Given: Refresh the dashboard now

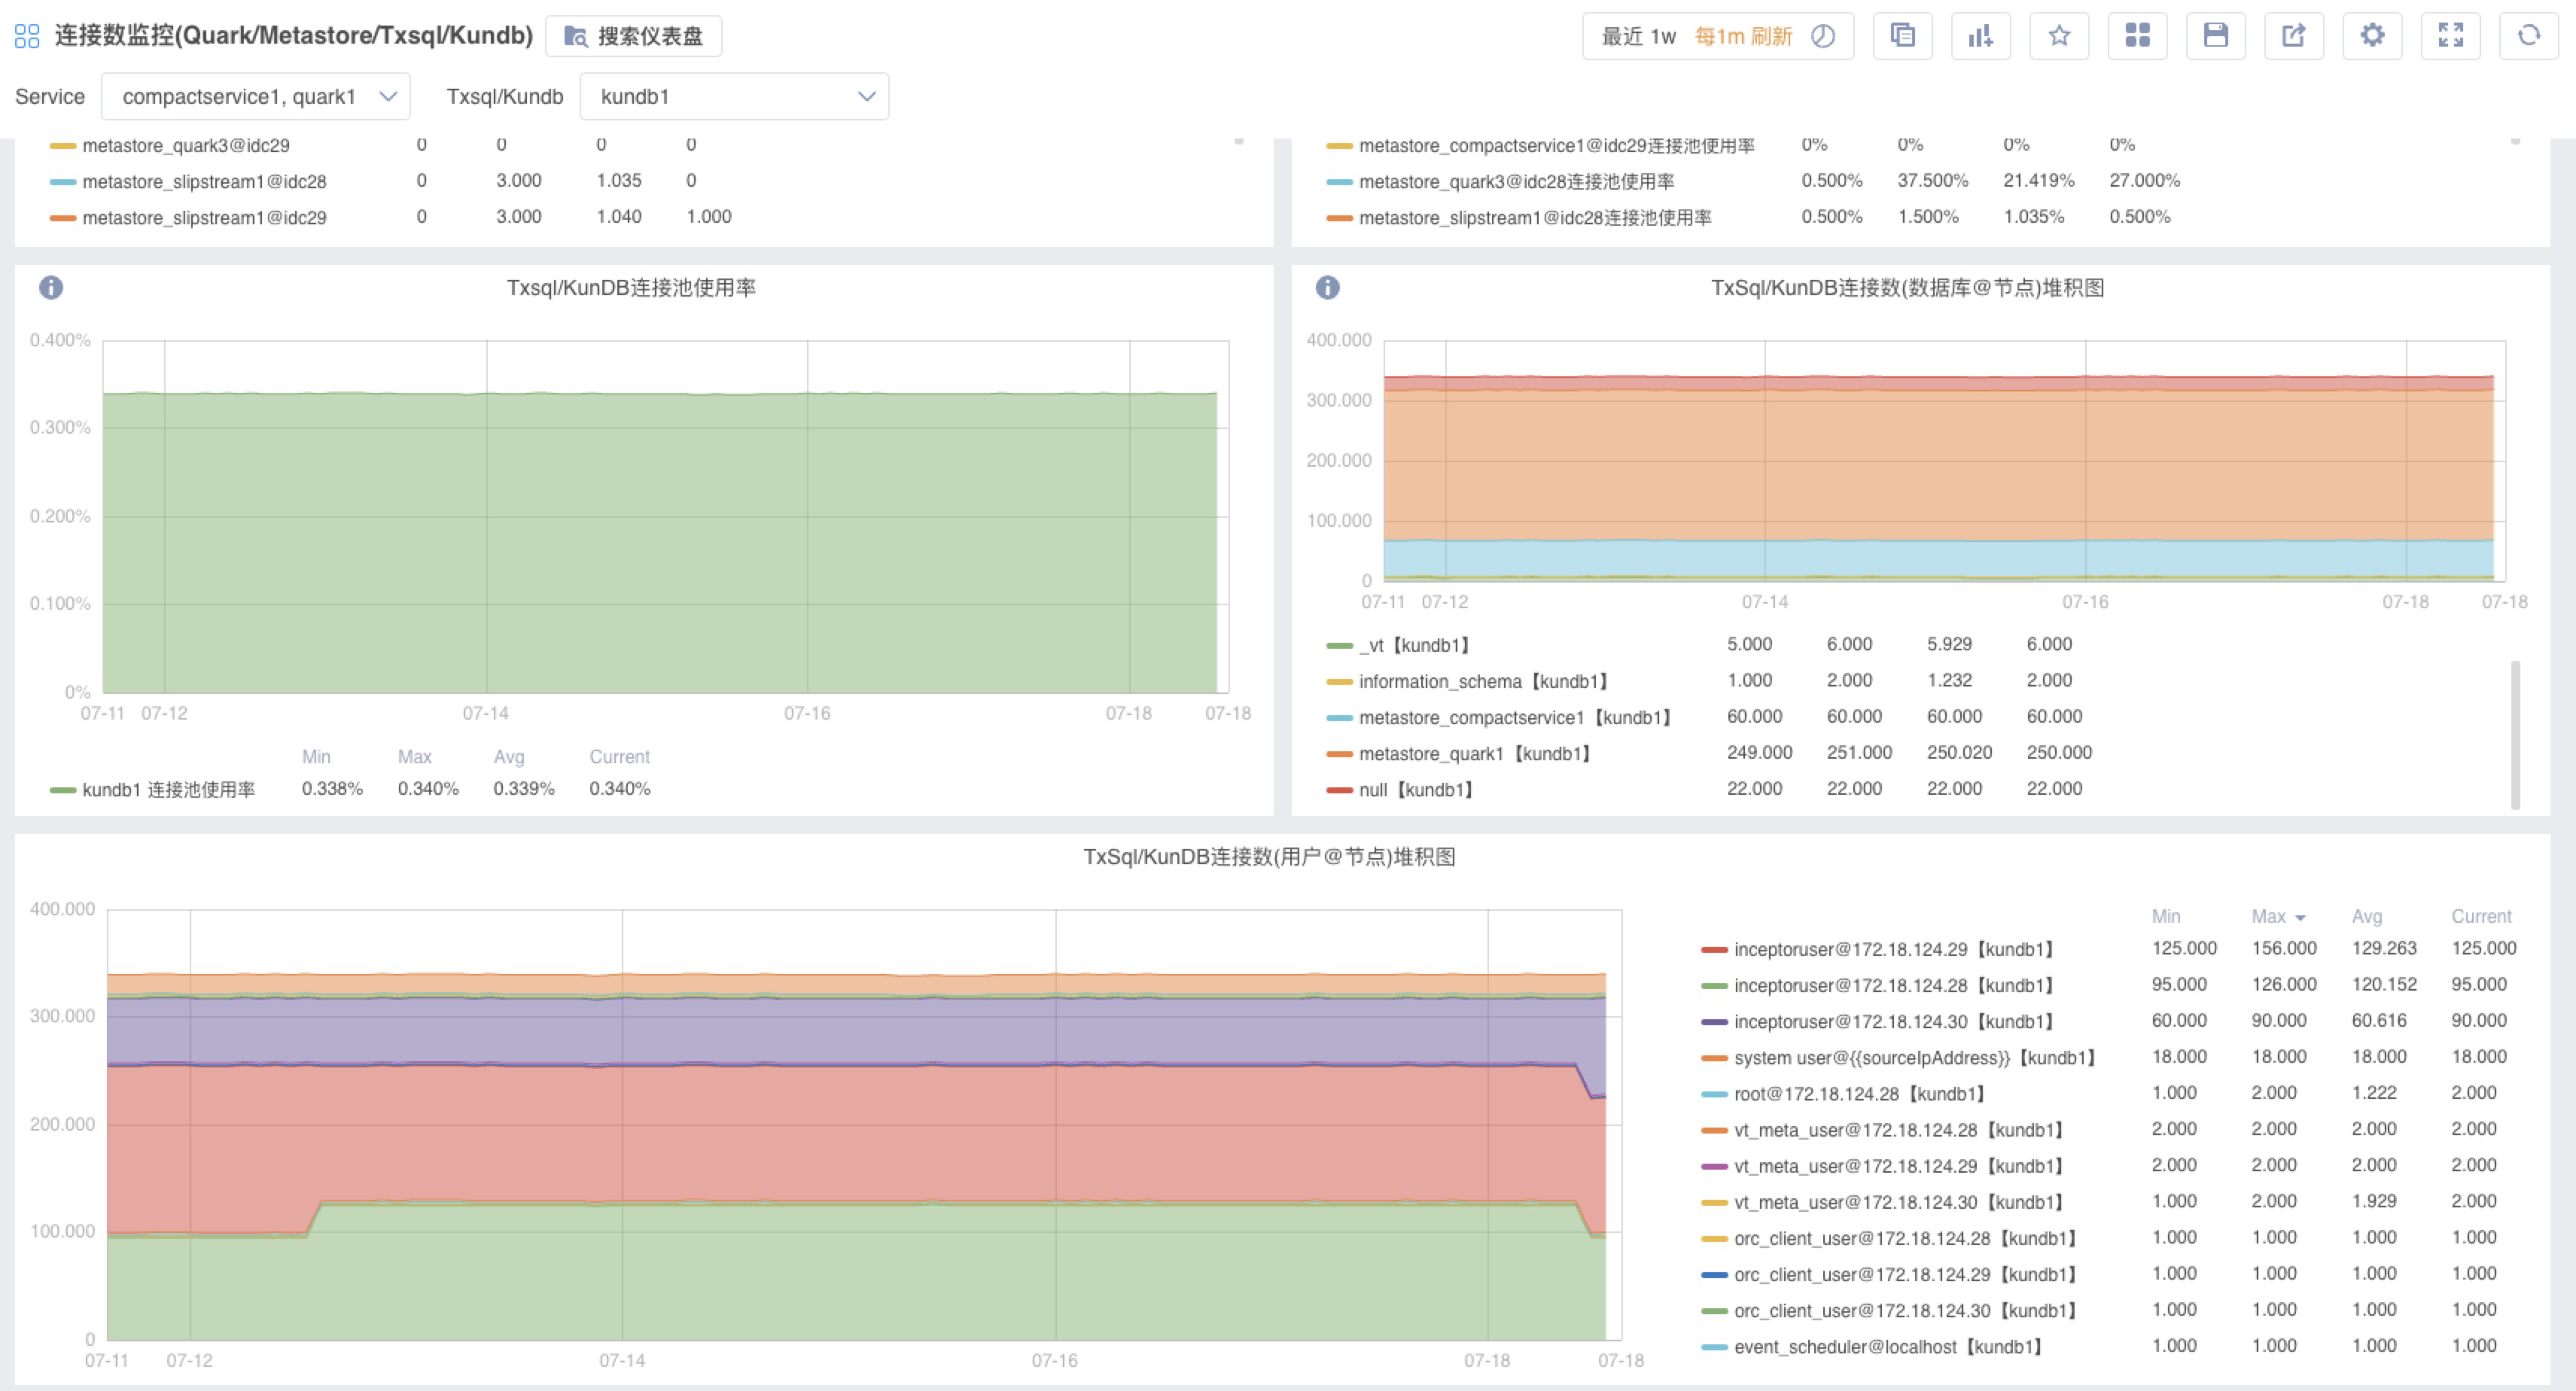Looking at the screenshot, I should point(2528,36).
